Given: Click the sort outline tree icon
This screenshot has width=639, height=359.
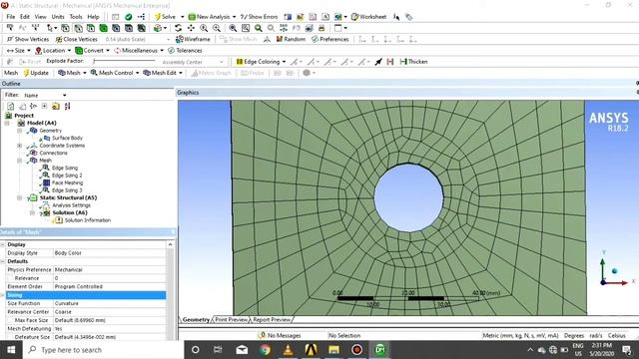Looking at the screenshot, I should pos(67,107).
